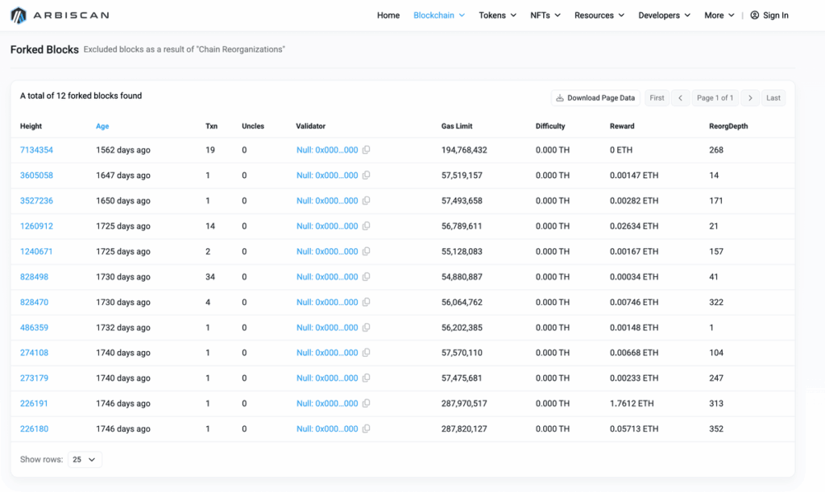The width and height of the screenshot is (825, 492).
Task: Open block 828498 details
Action: 34,276
